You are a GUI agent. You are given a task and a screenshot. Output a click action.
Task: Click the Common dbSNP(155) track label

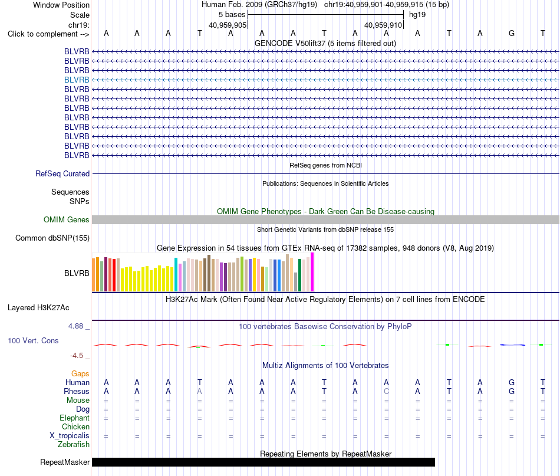(x=52, y=238)
